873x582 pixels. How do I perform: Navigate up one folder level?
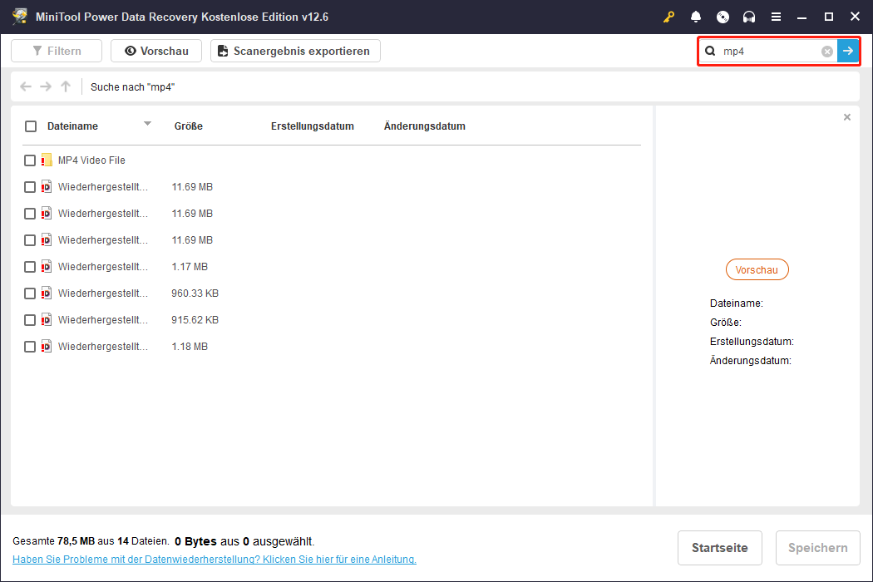(66, 86)
